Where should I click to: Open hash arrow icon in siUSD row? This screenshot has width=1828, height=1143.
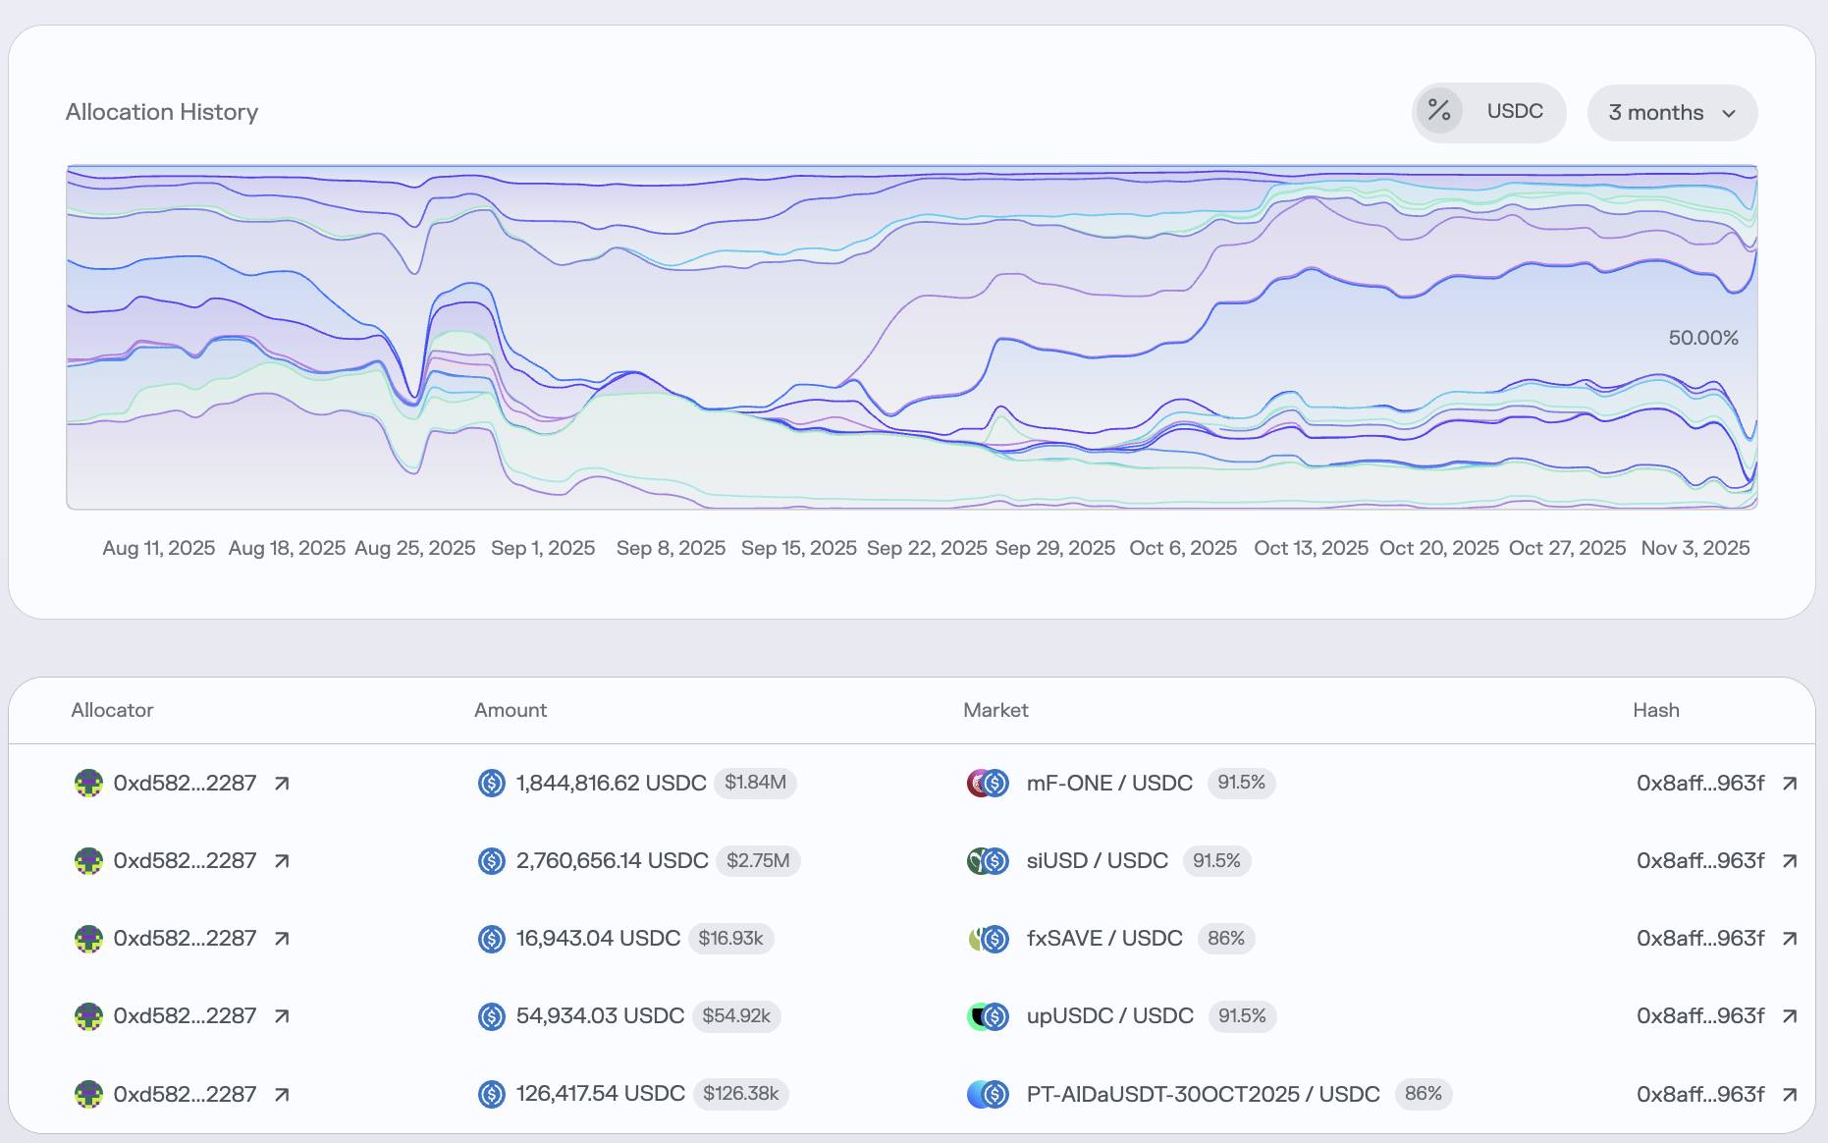[x=1790, y=861]
